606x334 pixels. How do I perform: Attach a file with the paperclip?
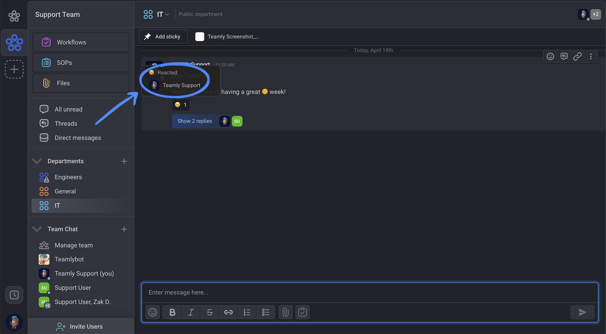(x=285, y=312)
